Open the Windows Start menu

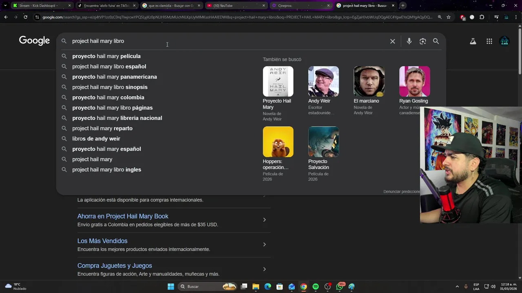pos(171,286)
